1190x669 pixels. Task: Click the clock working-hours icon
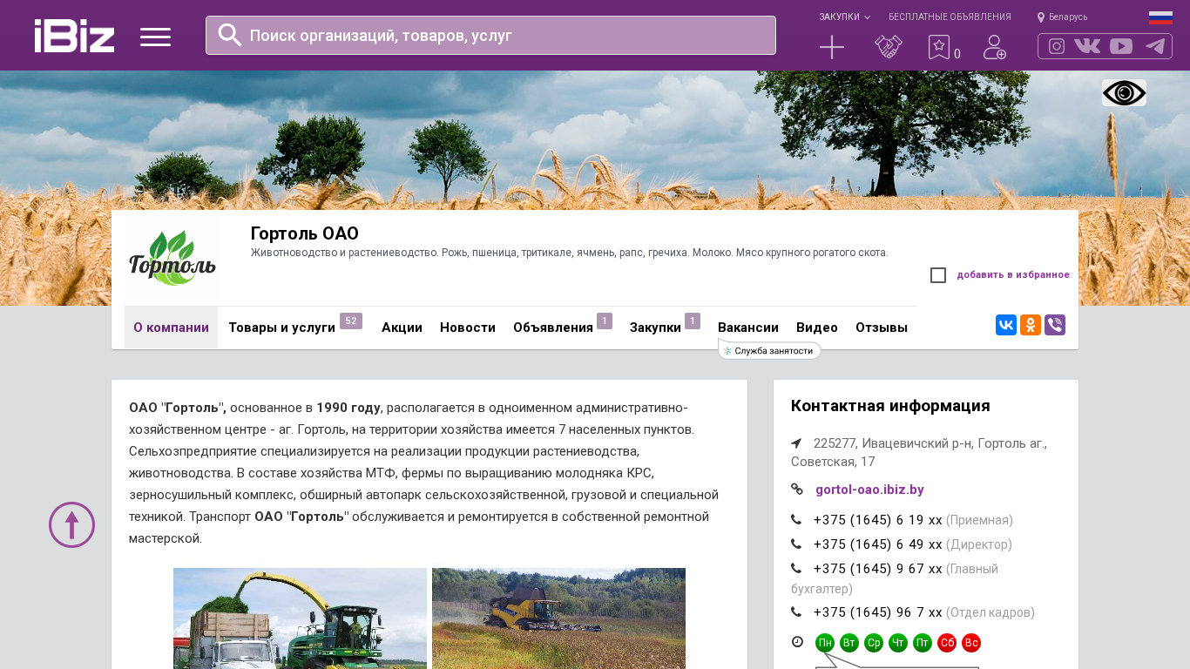[x=797, y=642]
